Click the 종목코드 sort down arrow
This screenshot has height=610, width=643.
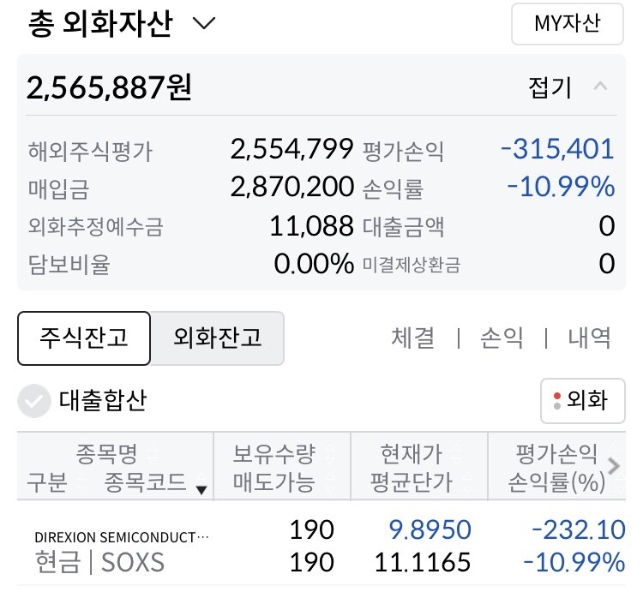pyautogui.click(x=201, y=489)
